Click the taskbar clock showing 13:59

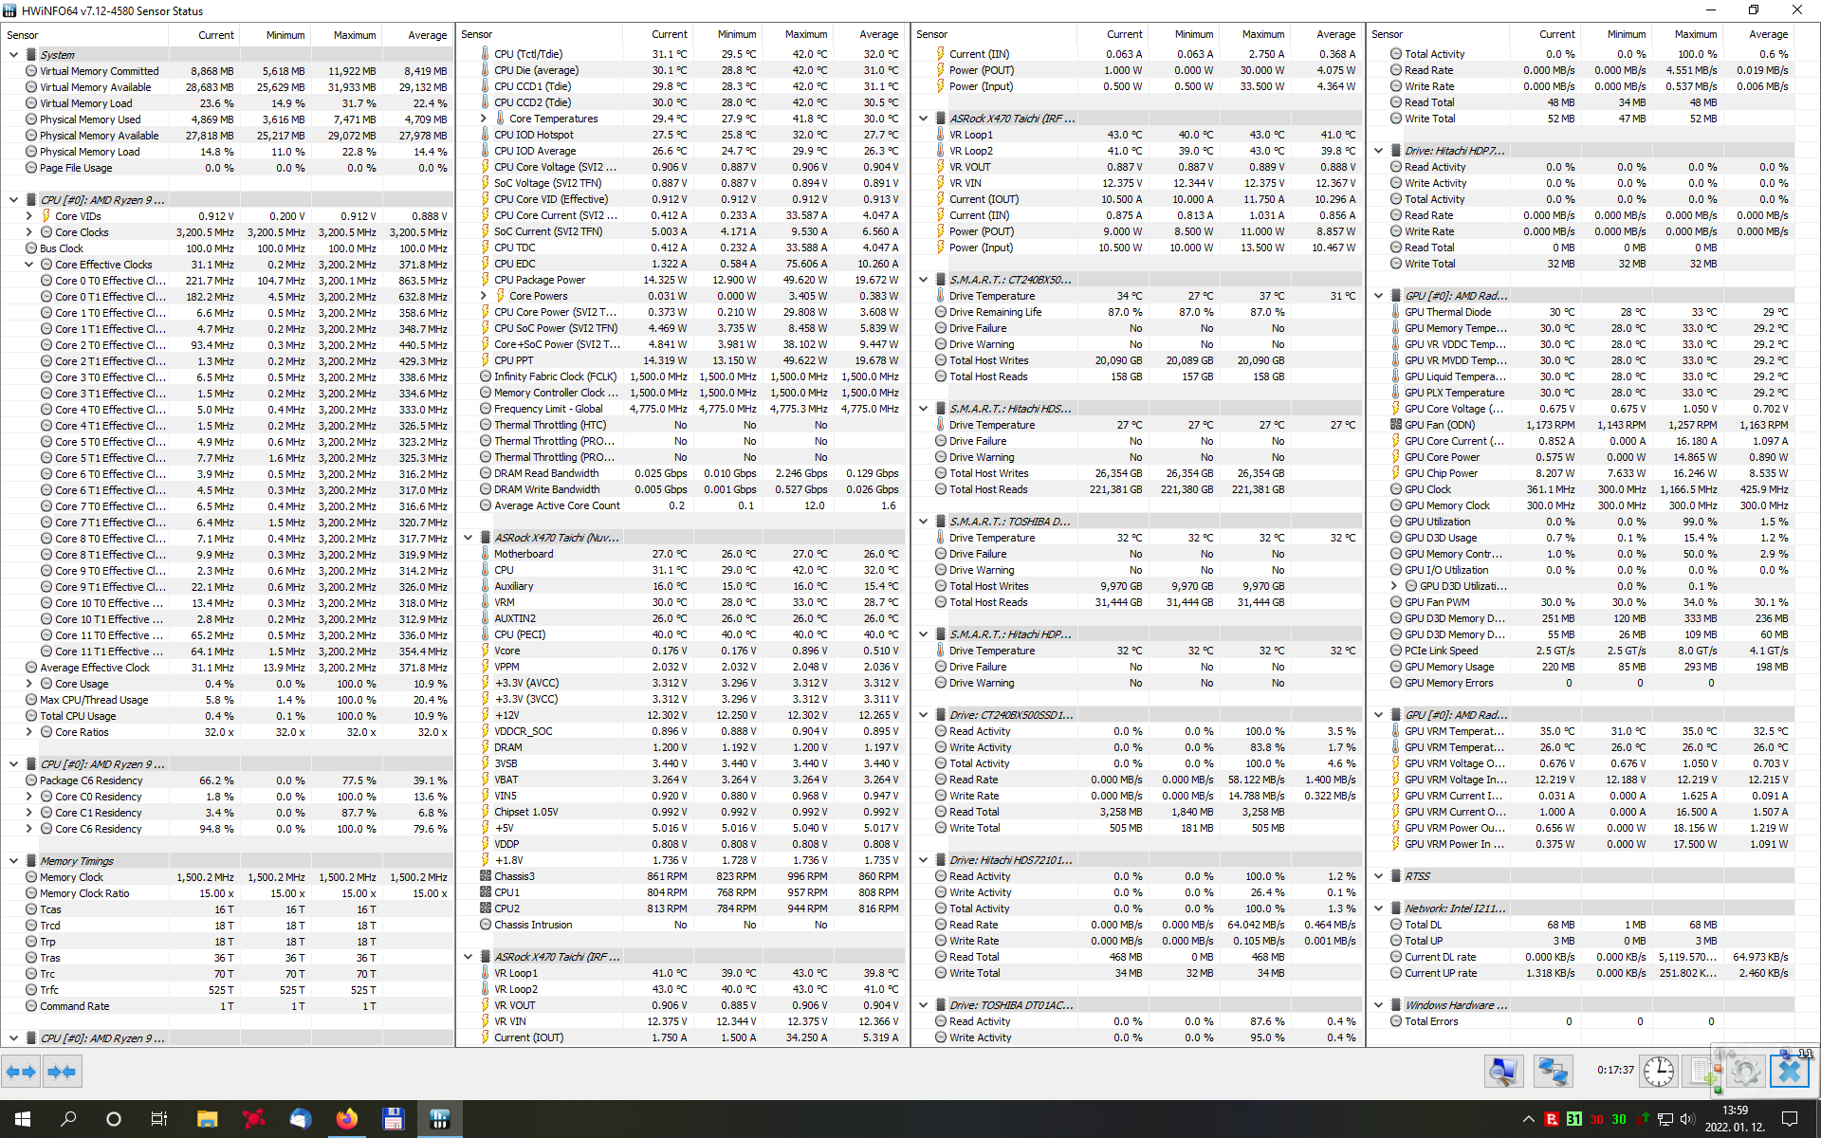(x=1735, y=1119)
